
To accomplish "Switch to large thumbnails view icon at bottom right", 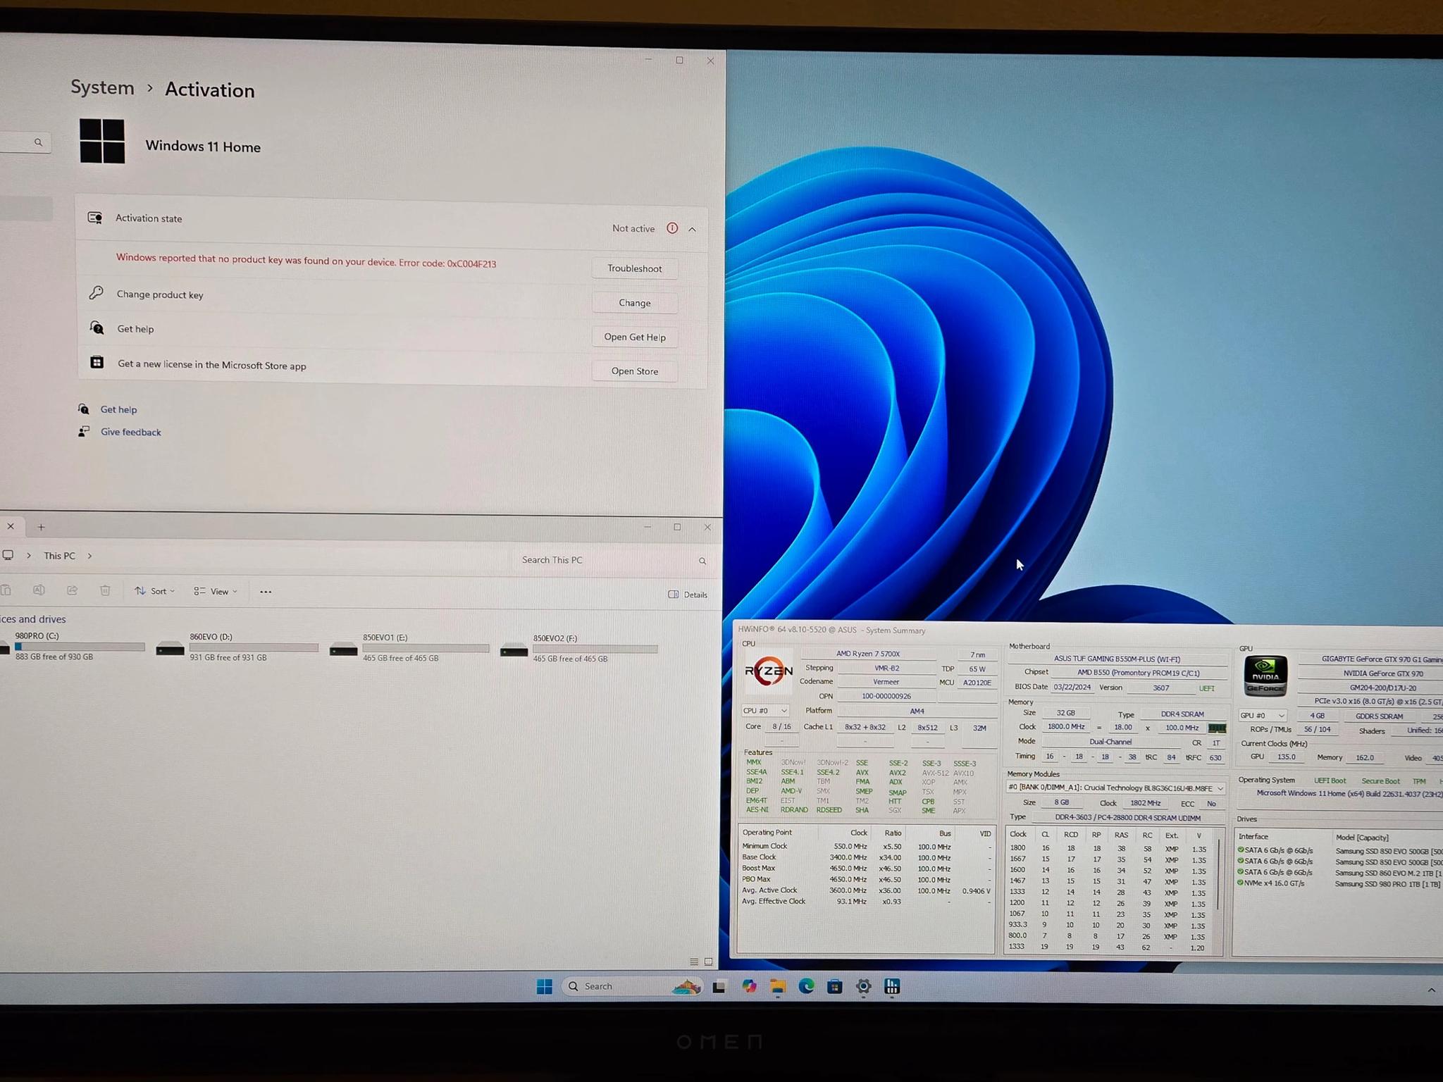I will point(708,962).
